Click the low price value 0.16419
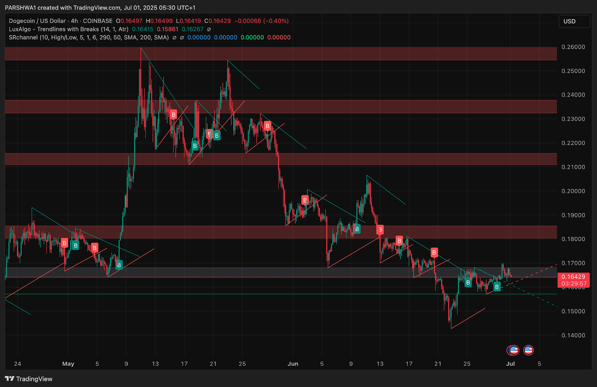The height and width of the screenshot is (387, 597). pyautogui.click(x=190, y=21)
